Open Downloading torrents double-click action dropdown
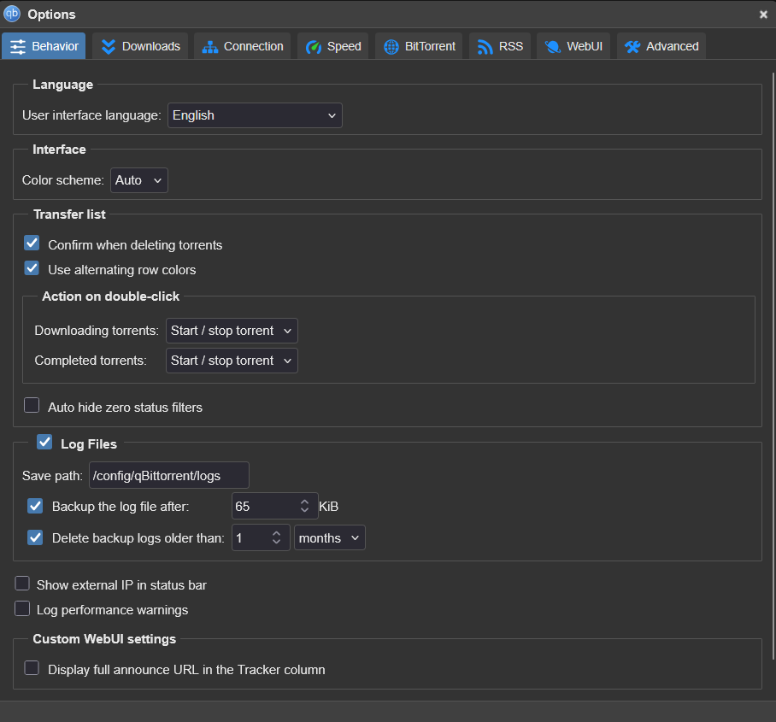The width and height of the screenshot is (776, 722). pyautogui.click(x=232, y=331)
